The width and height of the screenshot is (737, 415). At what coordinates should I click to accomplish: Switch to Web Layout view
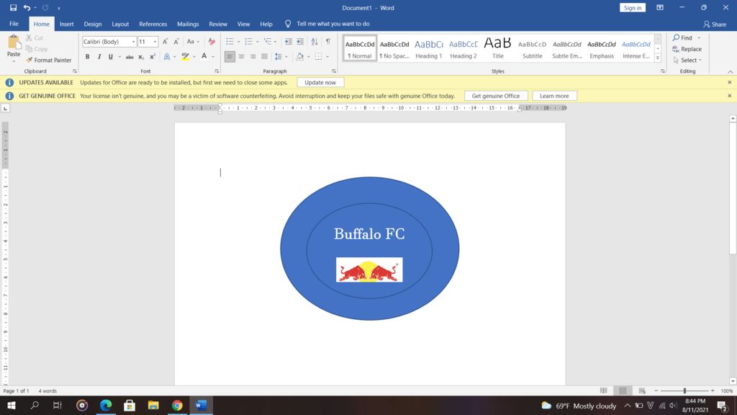(x=642, y=391)
